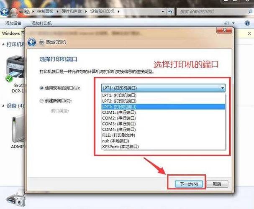Viewport: 254px width, 209px height.
Task: Select "创建新端口" radio button
Action: (x=41, y=101)
